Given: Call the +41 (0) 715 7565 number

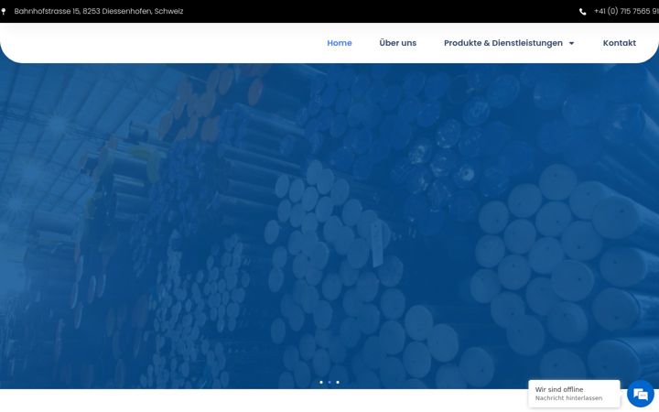Looking at the screenshot, I should (626, 11).
